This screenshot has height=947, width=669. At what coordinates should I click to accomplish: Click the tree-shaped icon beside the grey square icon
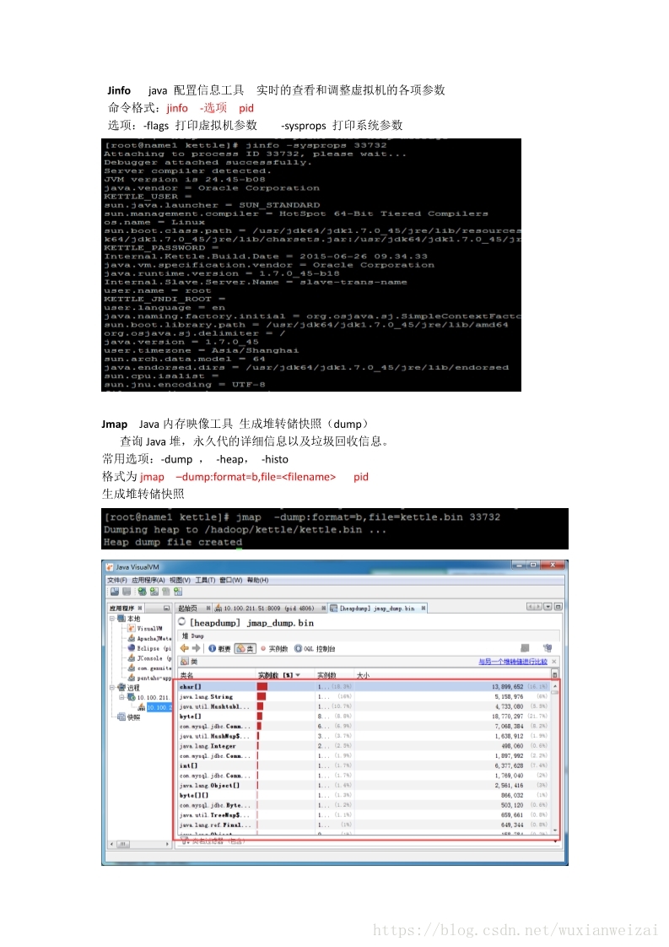point(547,648)
